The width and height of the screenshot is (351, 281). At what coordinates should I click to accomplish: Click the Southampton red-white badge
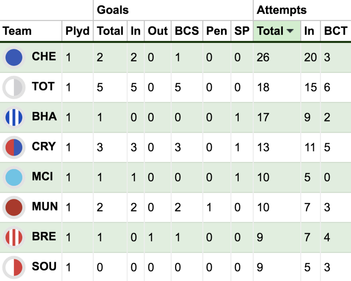coord(14,267)
